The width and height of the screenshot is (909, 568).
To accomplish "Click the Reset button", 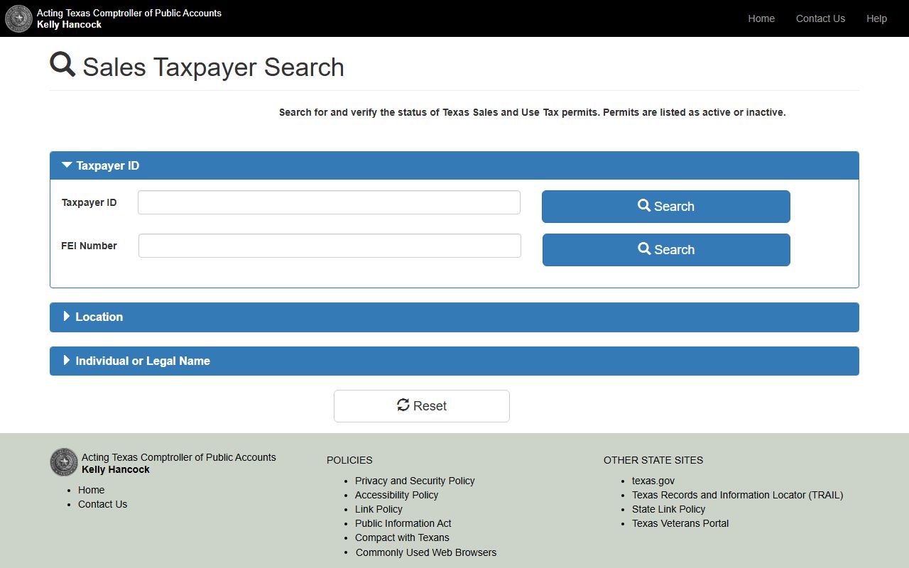I will click(421, 406).
